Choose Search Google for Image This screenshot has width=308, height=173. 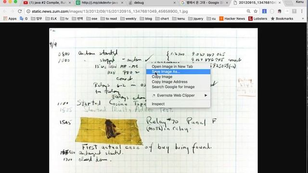(178, 87)
